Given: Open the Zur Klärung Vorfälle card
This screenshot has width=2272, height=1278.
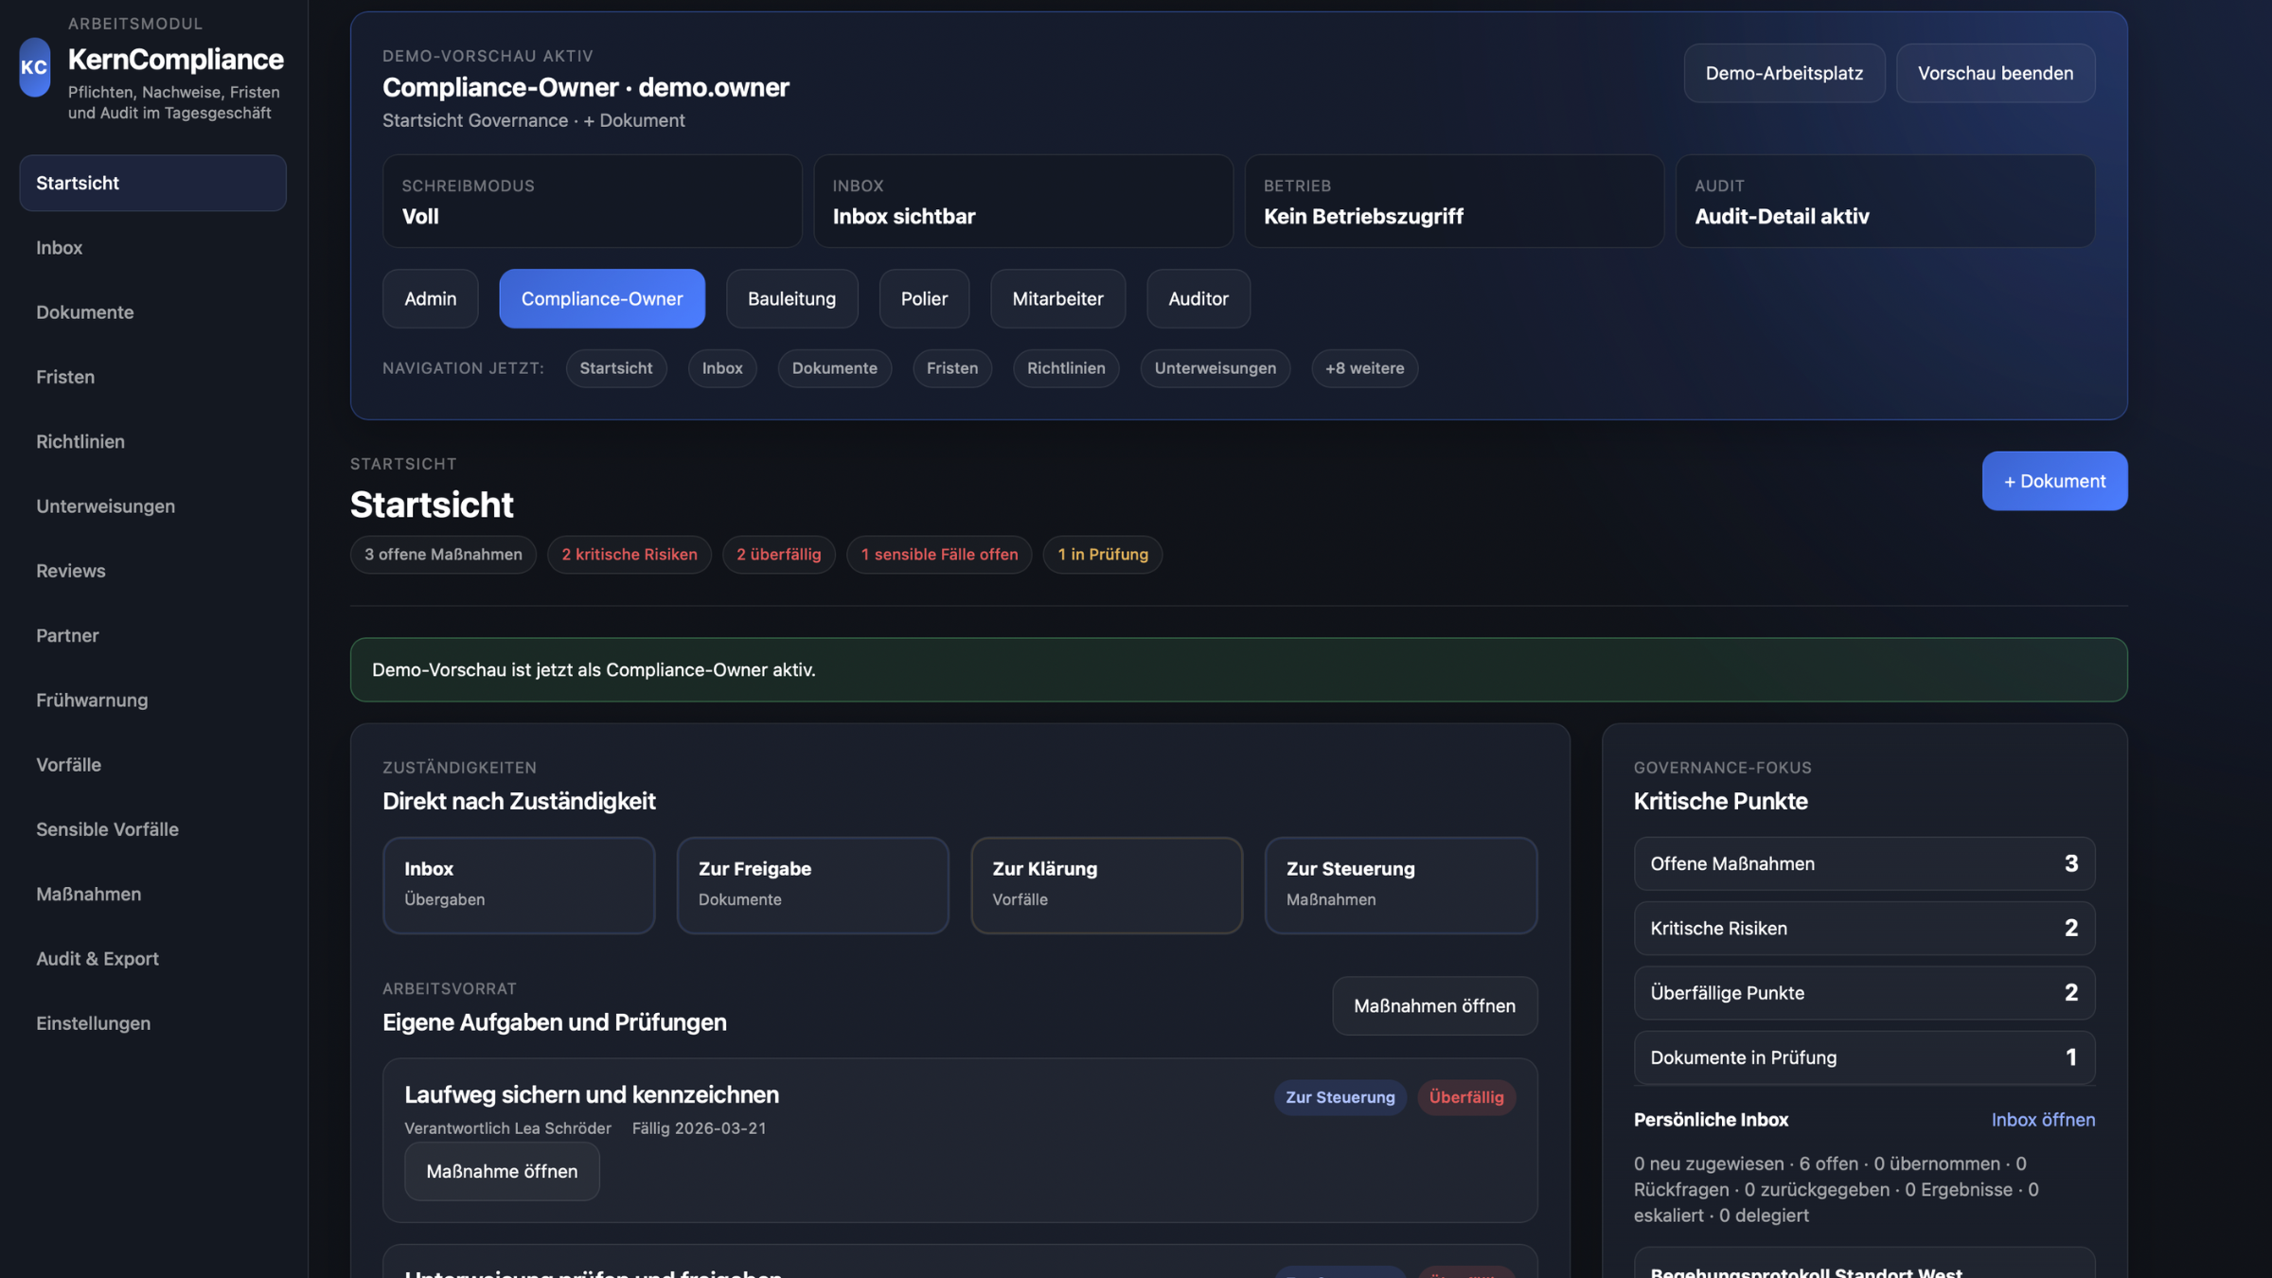Looking at the screenshot, I should 1106,884.
